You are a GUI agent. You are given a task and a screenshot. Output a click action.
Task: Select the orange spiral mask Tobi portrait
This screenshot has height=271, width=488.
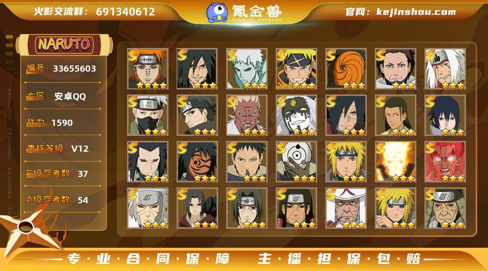(x=346, y=69)
